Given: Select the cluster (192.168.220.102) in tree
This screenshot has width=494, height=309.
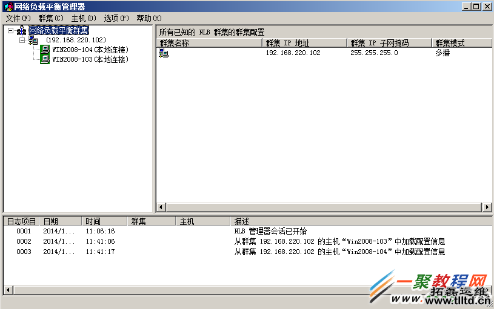Looking at the screenshot, I should [x=76, y=40].
